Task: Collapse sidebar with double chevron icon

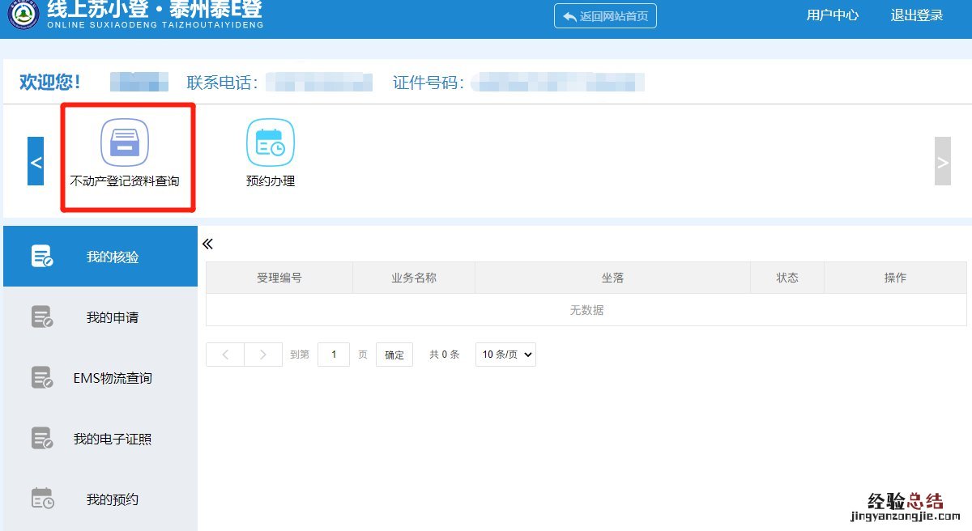Action: (x=207, y=244)
